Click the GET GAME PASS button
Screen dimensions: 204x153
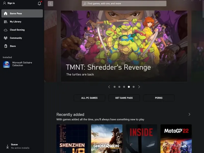coord(124,98)
